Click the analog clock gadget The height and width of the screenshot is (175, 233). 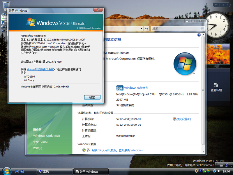click(x=216, y=25)
